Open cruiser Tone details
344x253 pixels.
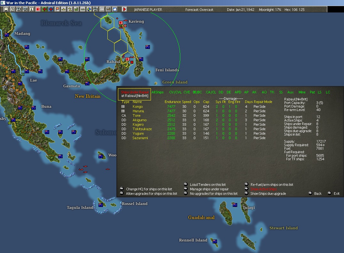pos(137,115)
